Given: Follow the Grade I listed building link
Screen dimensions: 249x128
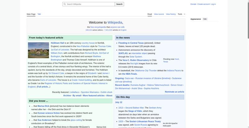Looking at the screenshot, I should click(x=82, y=80).
